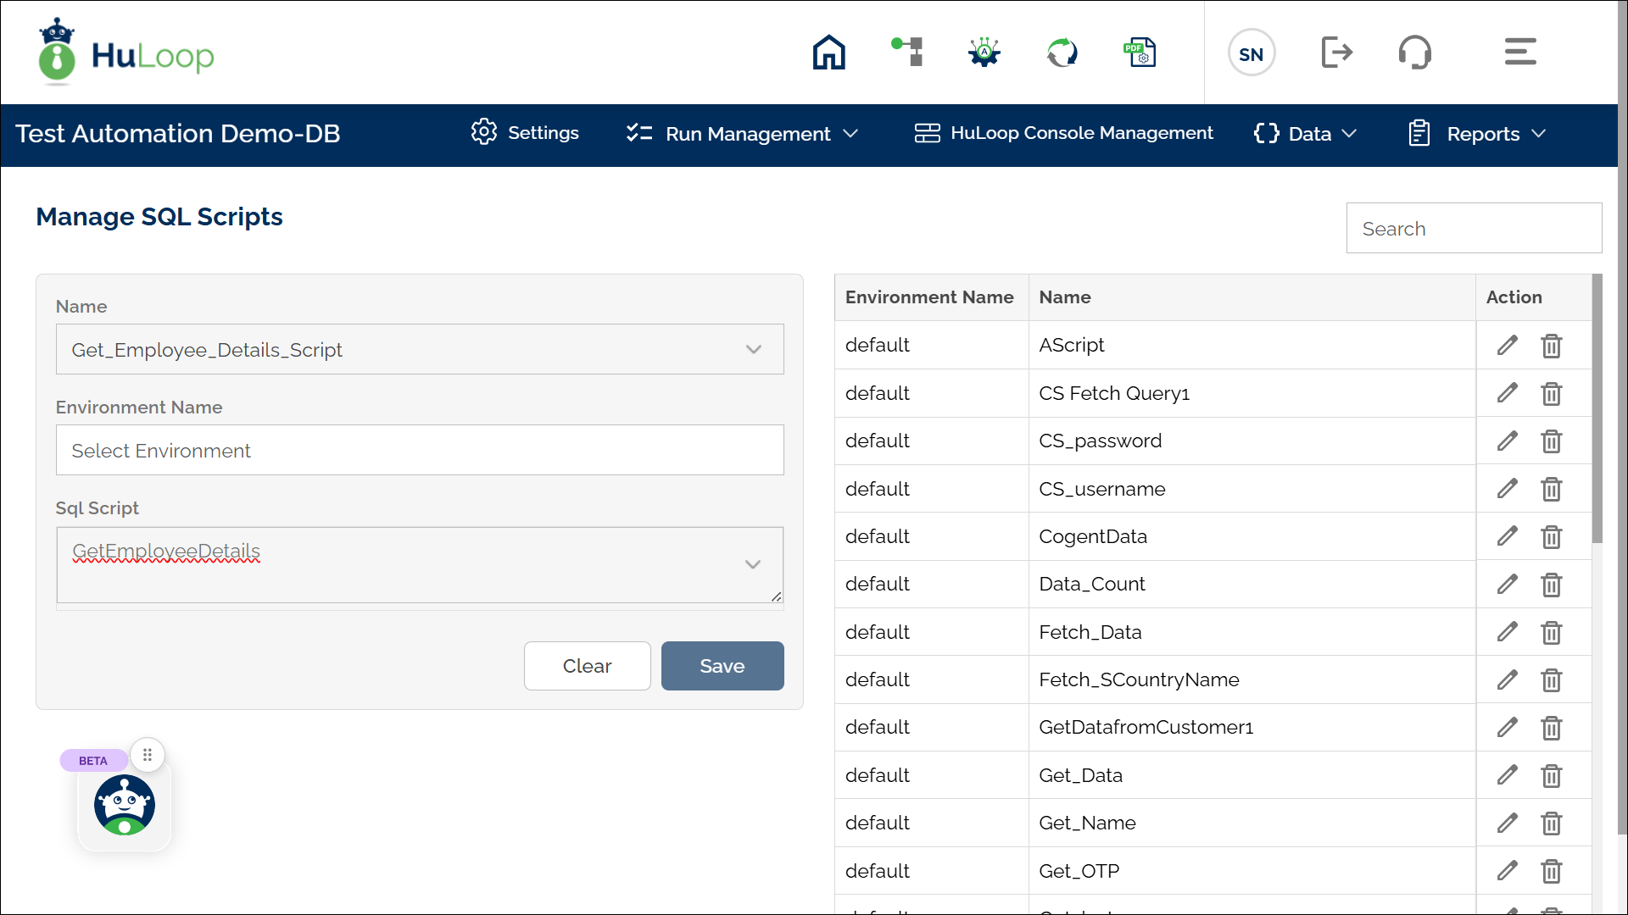Viewport: 1628px width, 915px height.
Task: Open the hamburger menu
Action: click(1519, 53)
